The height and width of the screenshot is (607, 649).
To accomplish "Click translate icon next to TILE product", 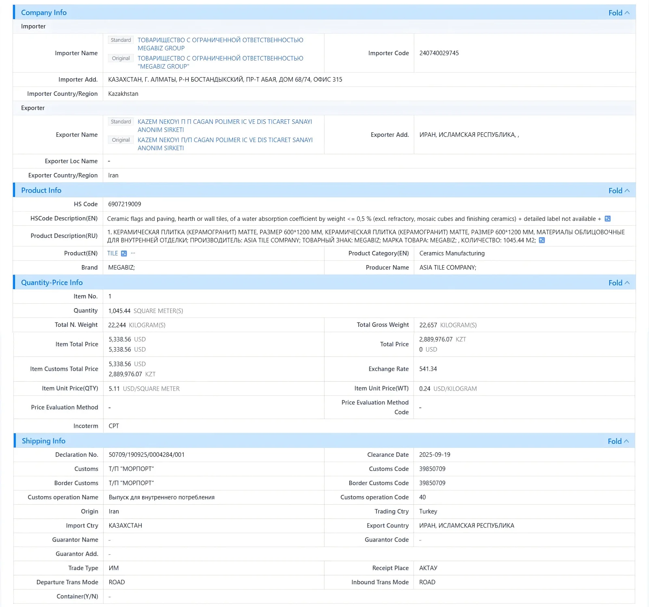I will coord(124,253).
